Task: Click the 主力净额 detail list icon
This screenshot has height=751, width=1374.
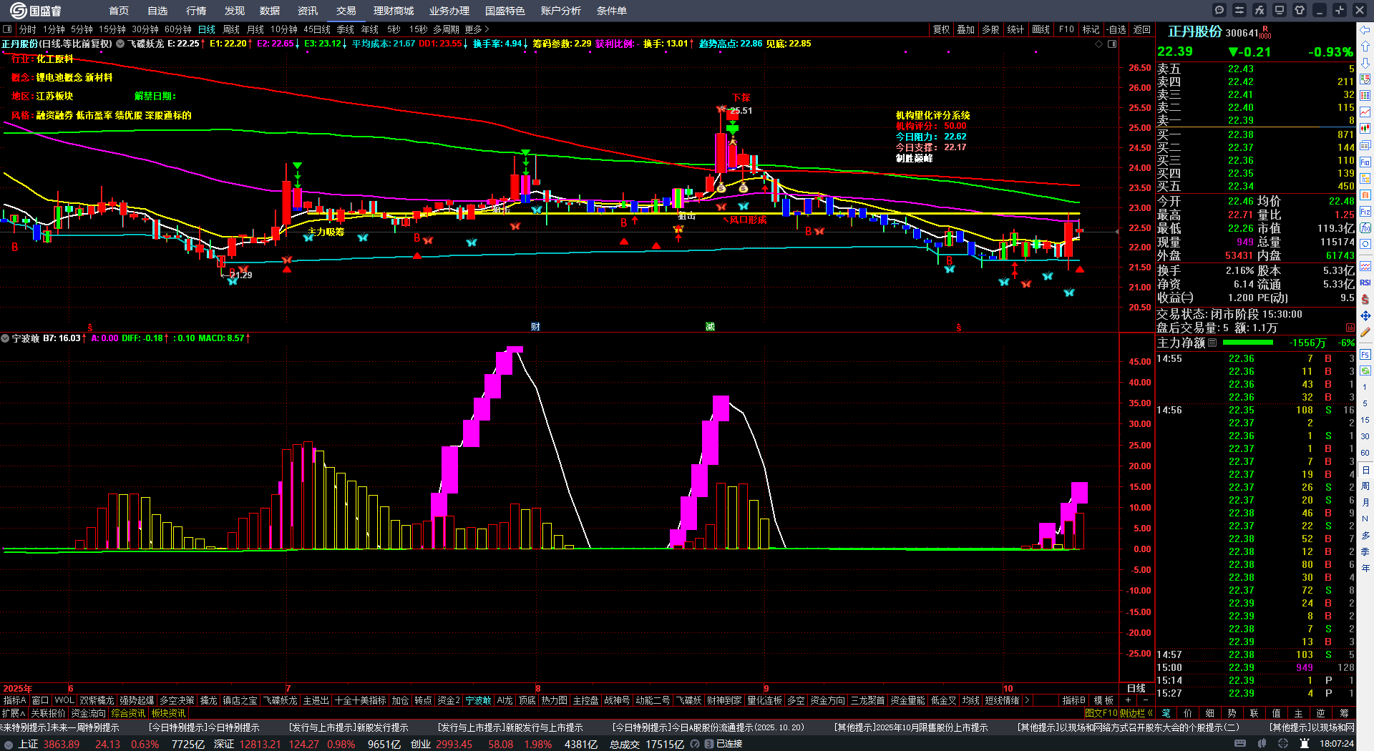Action: click(x=1212, y=343)
